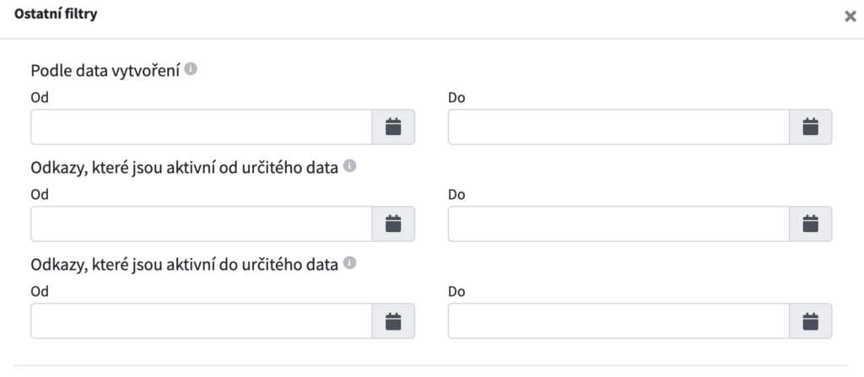Close the Ostatní filtry dialog
864x377 pixels.
tap(850, 17)
